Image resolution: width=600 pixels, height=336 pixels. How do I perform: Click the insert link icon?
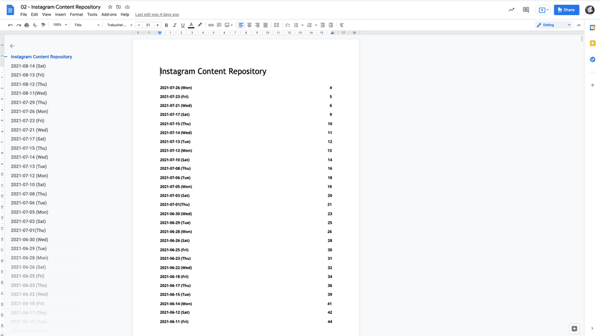click(x=211, y=25)
